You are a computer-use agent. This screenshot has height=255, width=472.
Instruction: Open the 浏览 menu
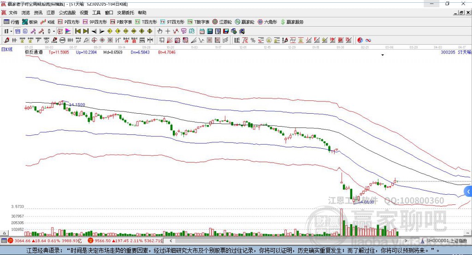coord(26,12)
